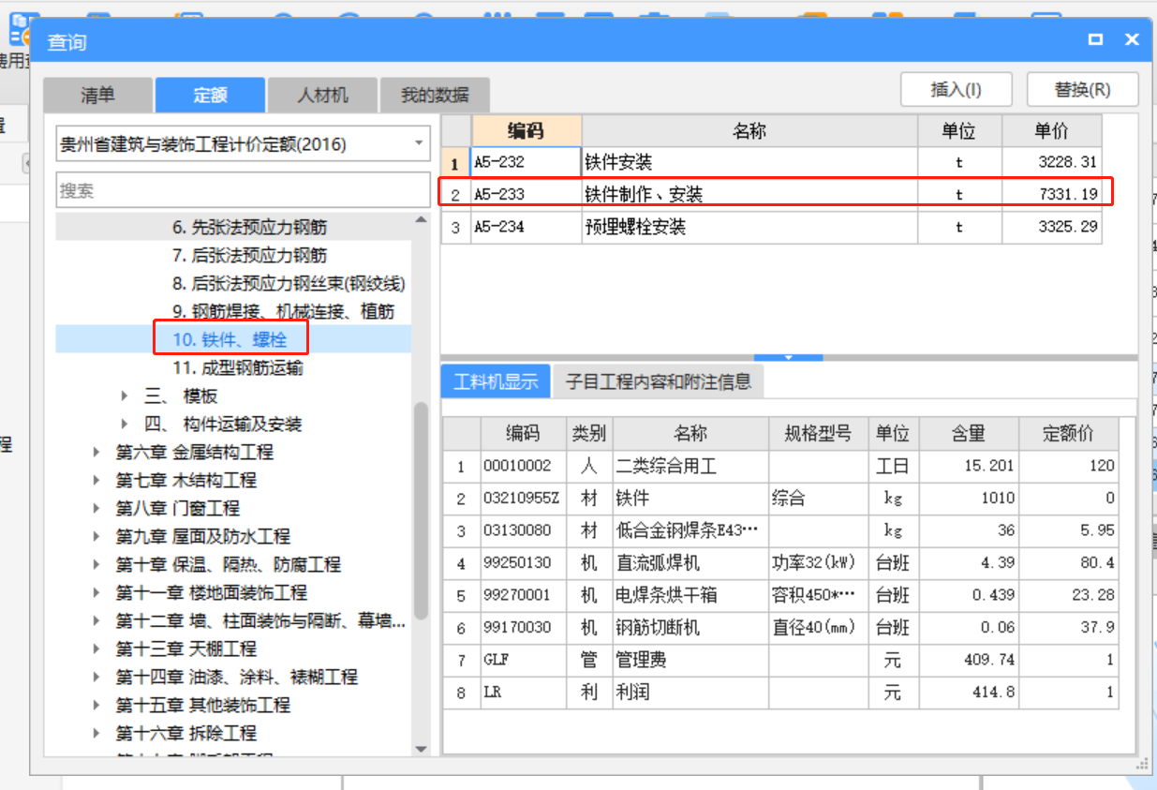Expand 第十三章 天棚工程
Image resolution: width=1157 pixels, height=790 pixels.
97,649
